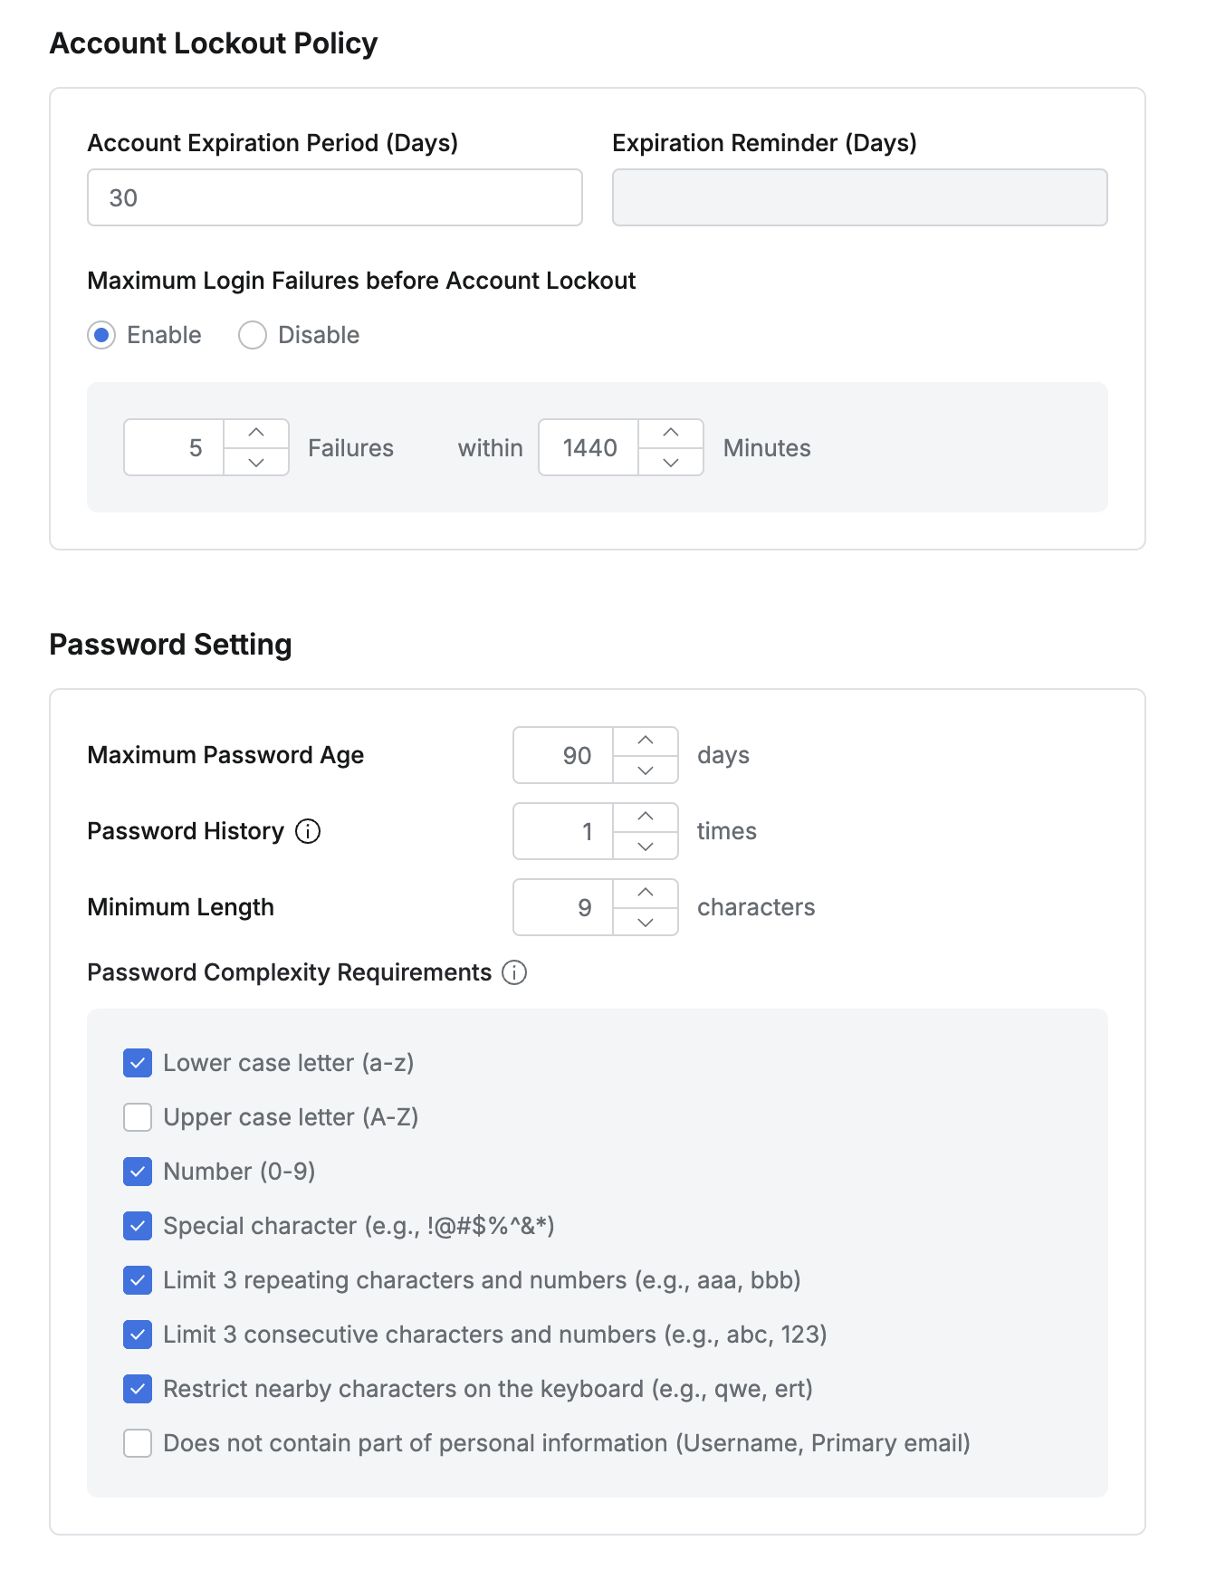1206x1579 pixels.
Task: Decrease the login Failures count
Action: point(256,462)
